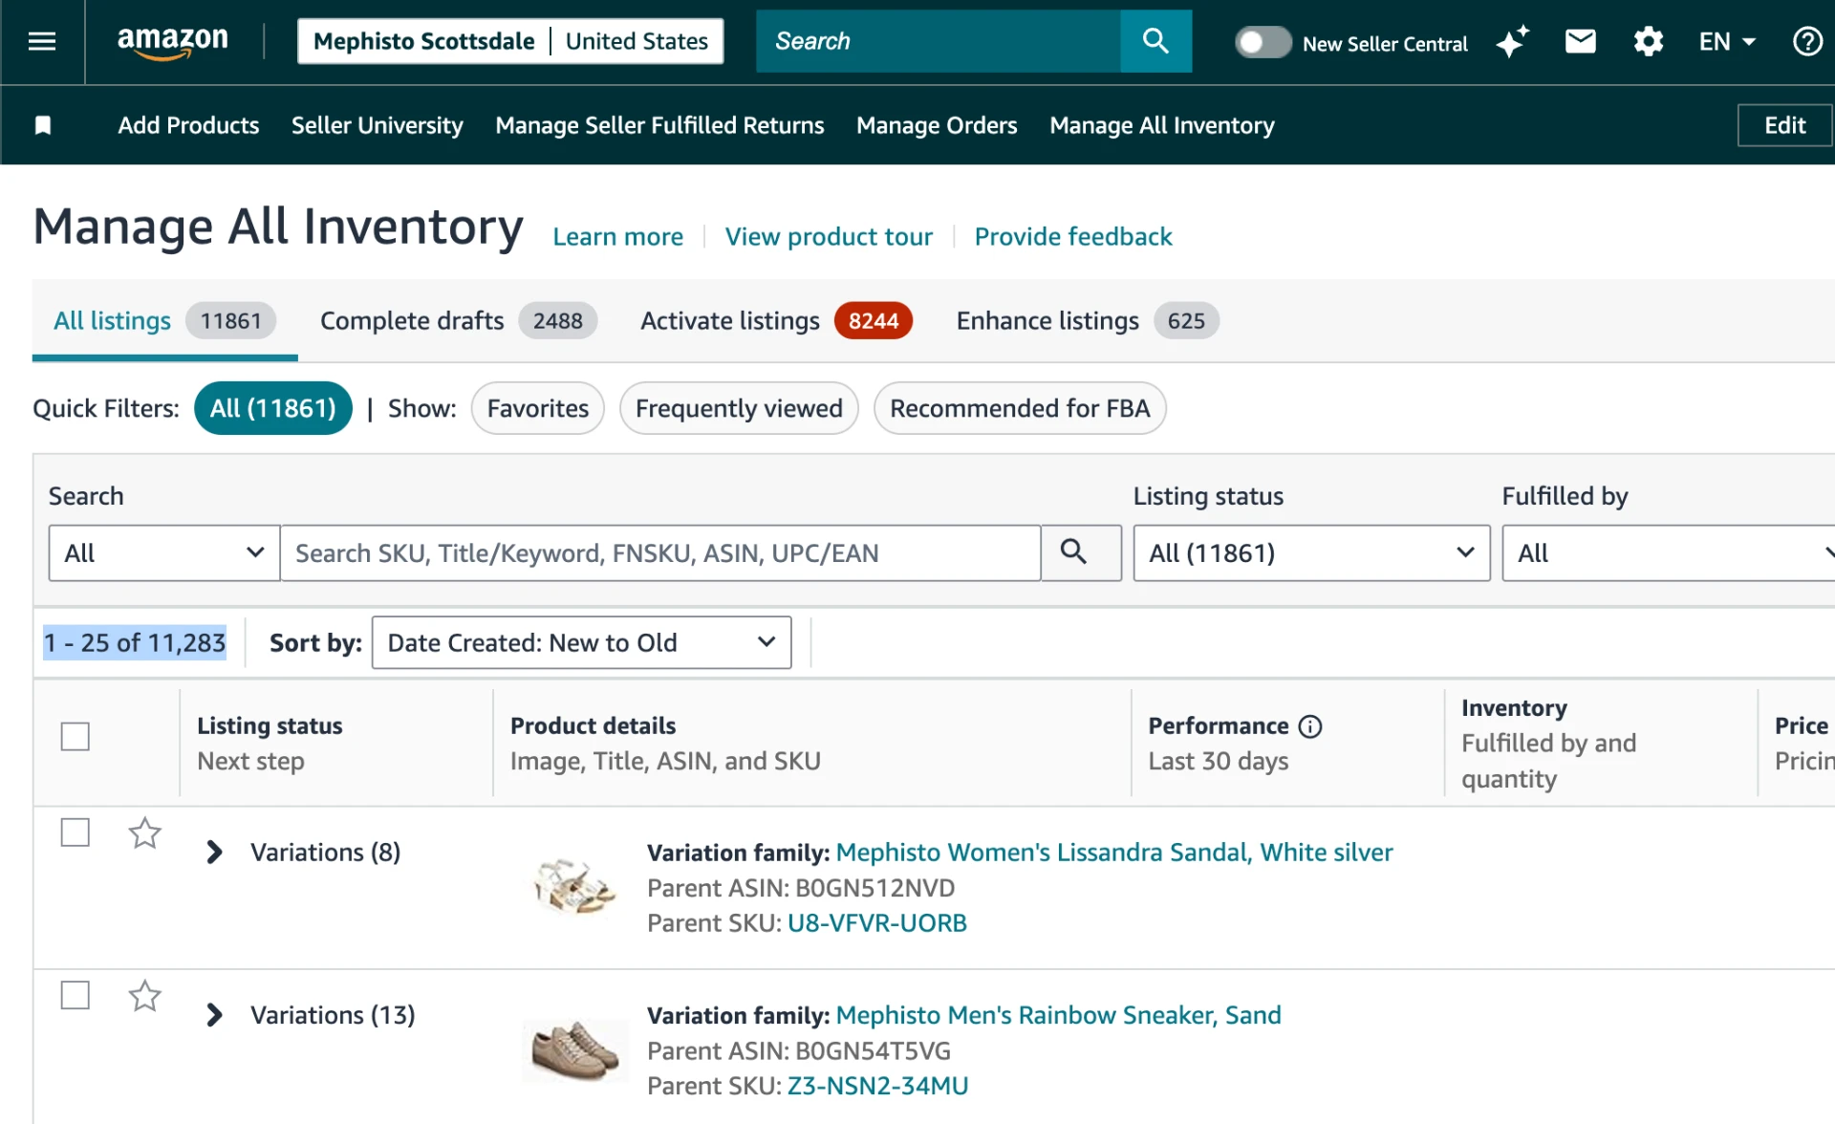Select the Frequently viewed filter chip
1835x1124 pixels.
coord(739,408)
